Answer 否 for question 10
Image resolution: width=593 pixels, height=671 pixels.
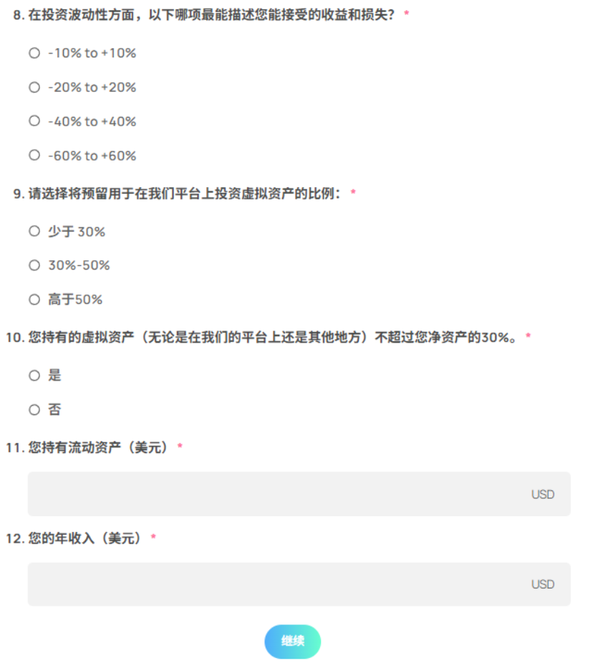tap(34, 410)
